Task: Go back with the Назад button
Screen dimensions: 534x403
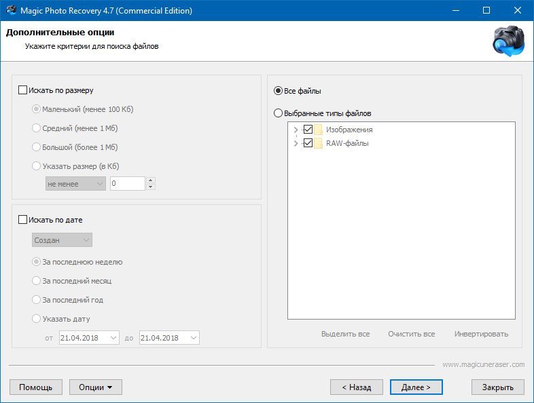Action: click(x=357, y=387)
